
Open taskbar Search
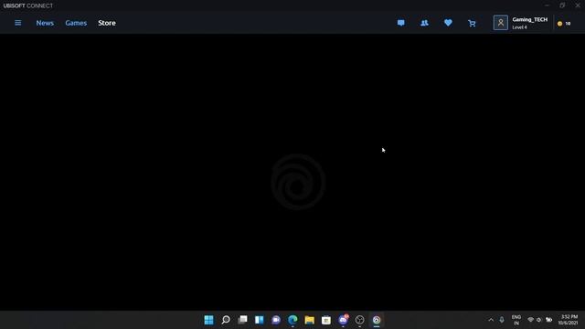(x=226, y=320)
